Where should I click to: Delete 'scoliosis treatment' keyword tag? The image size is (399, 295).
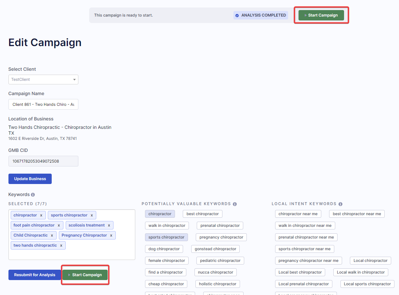(109, 225)
